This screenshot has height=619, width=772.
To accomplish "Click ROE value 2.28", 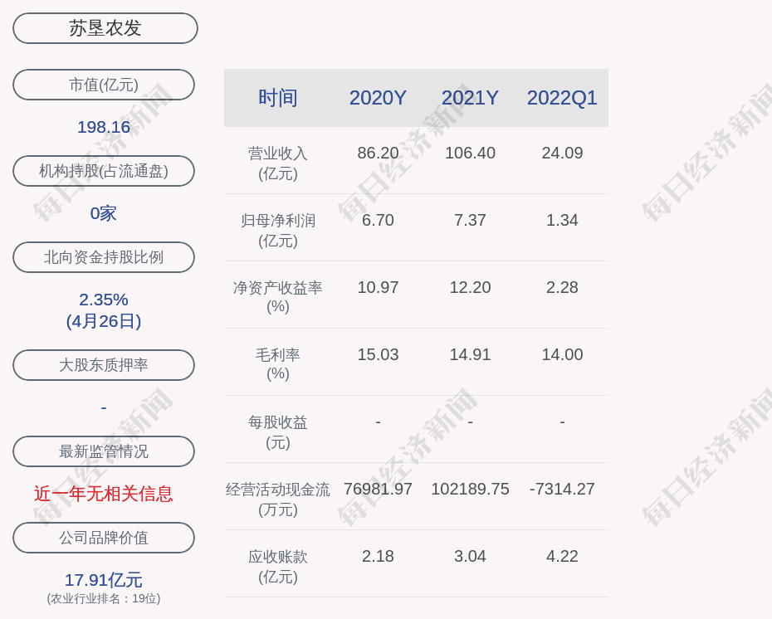I will coord(562,287).
